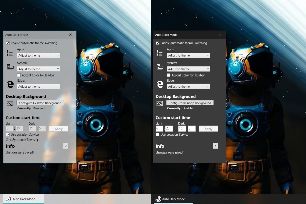This screenshot has width=306, height=204.
Task: Click the Edge logo icon in light window
Action: coord(10,84)
